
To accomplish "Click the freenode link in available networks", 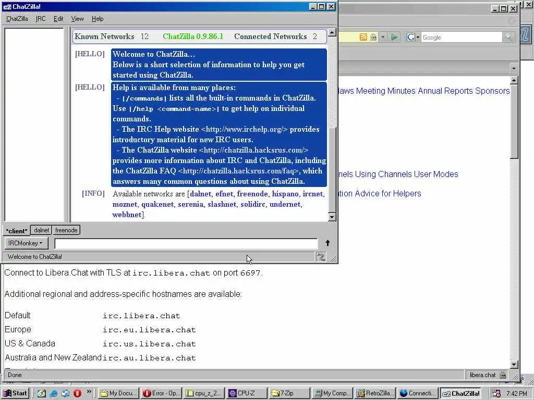I will (x=252, y=194).
